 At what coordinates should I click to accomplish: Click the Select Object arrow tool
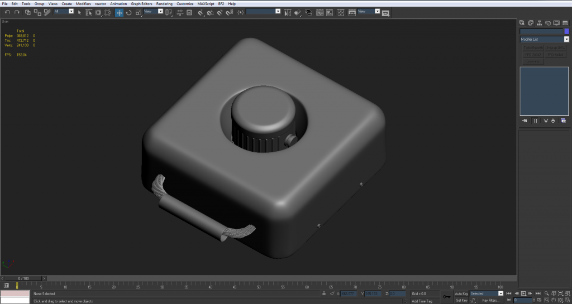click(80, 12)
